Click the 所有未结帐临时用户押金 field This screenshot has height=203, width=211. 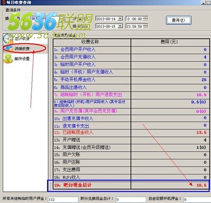63,199
